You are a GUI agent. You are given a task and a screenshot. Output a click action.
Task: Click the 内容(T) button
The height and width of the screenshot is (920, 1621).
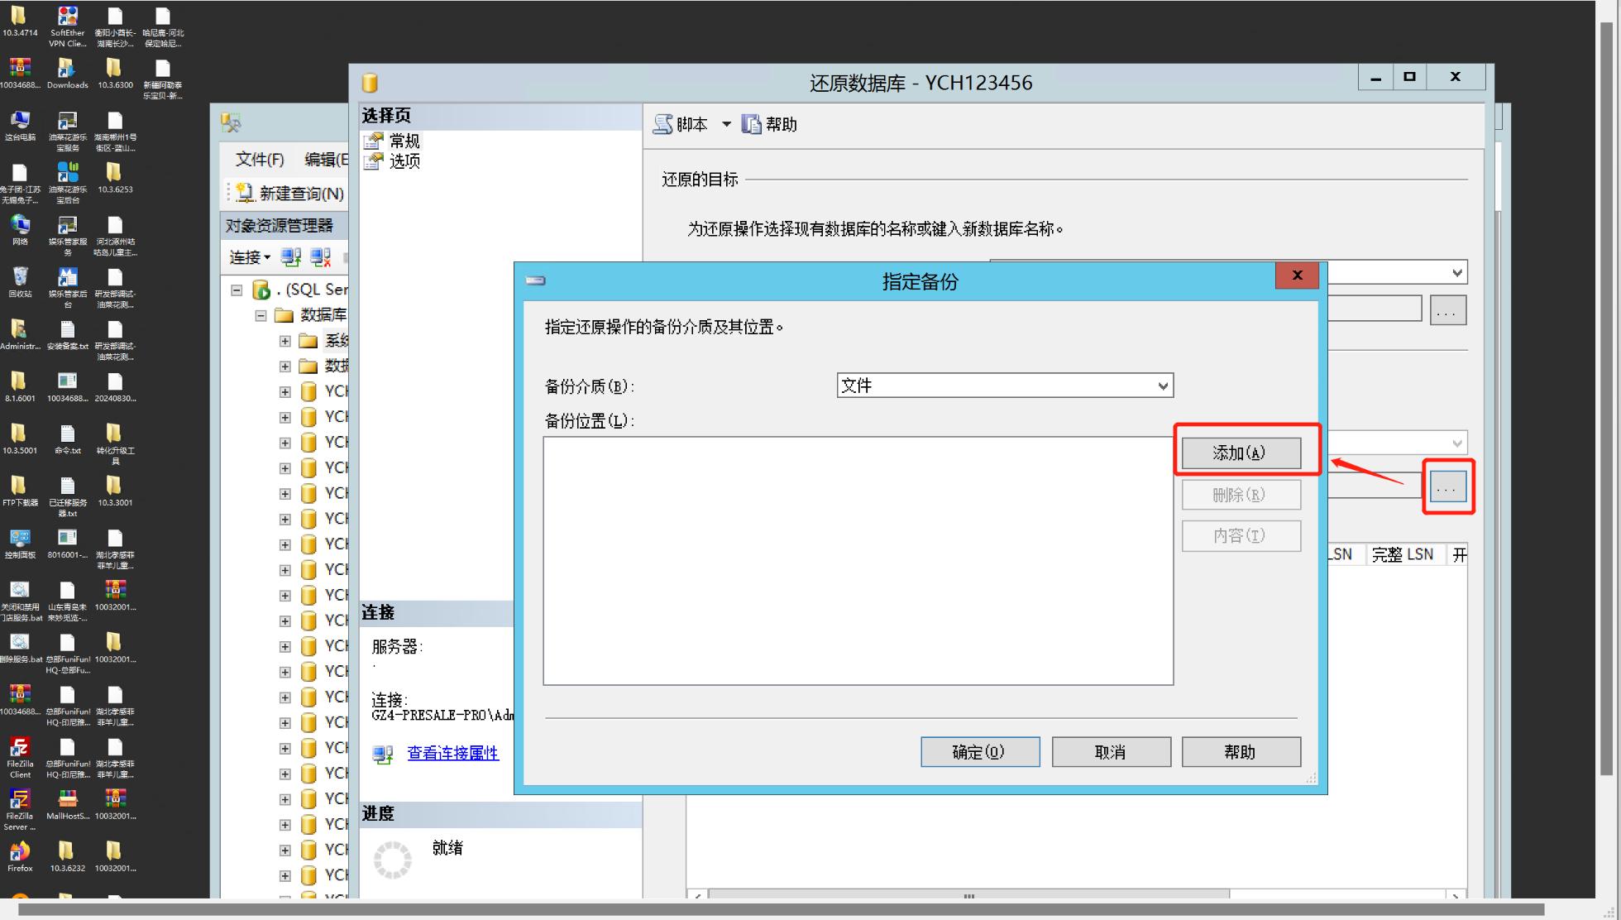click(x=1241, y=535)
